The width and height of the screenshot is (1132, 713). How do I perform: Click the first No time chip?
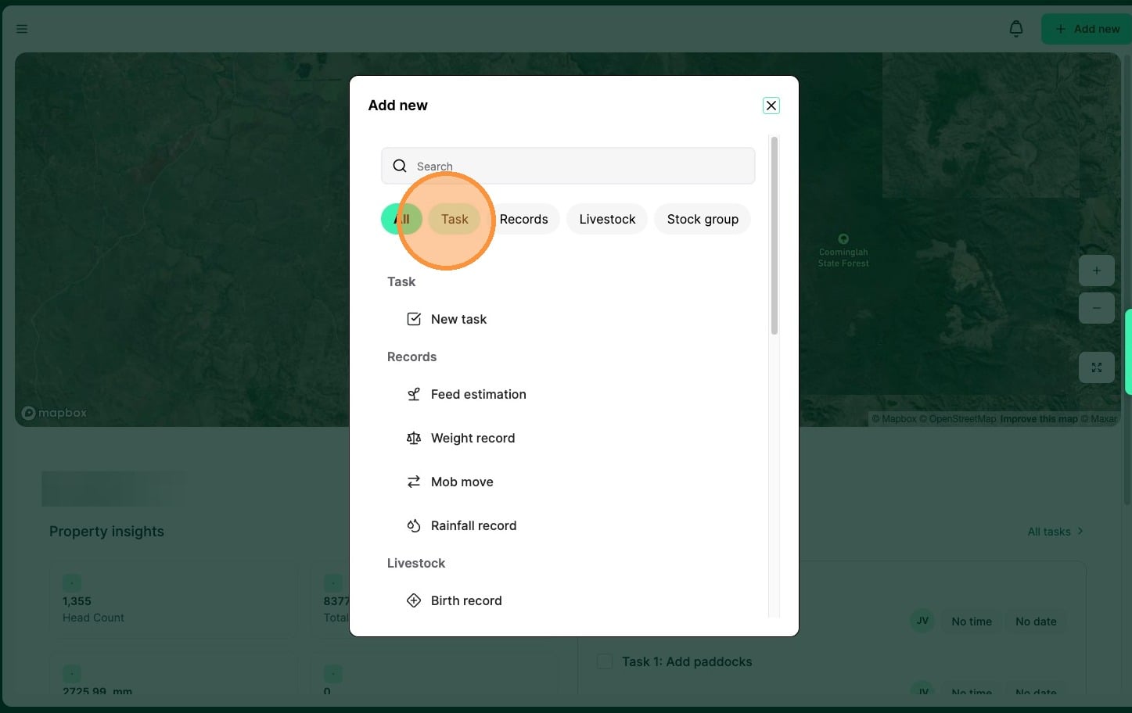tap(972, 622)
